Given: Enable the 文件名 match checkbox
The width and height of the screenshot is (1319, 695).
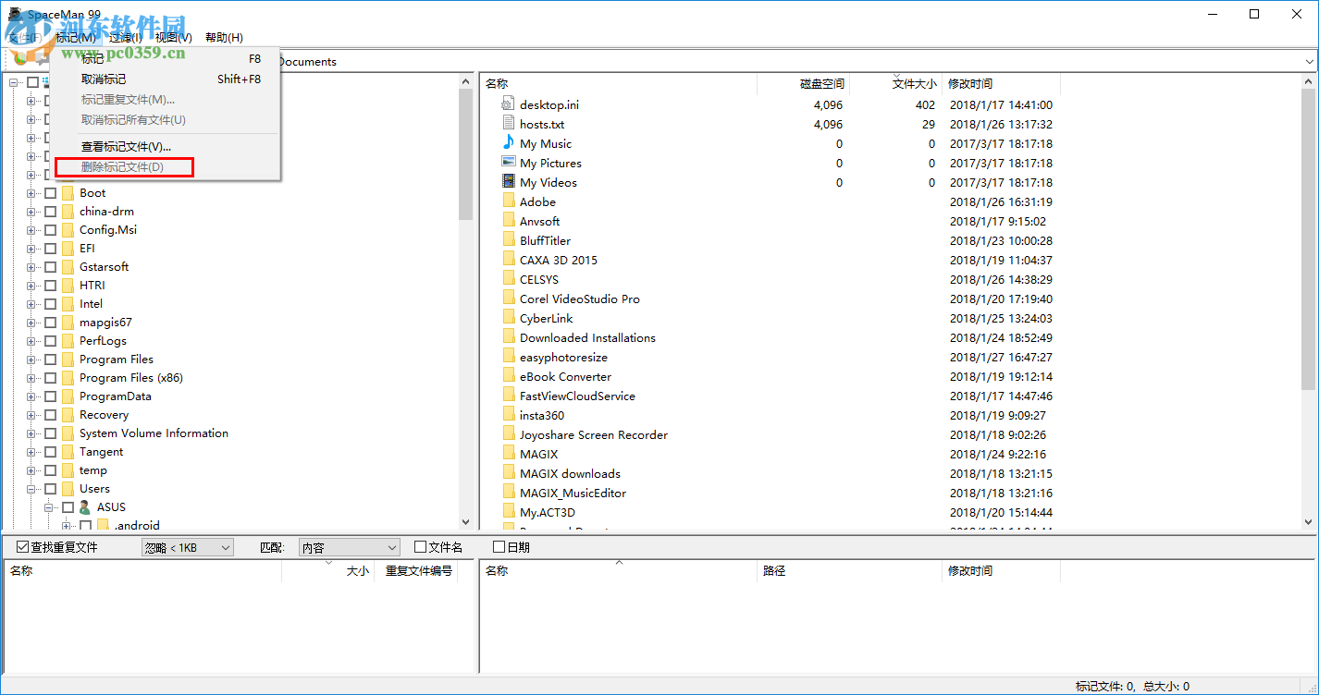Looking at the screenshot, I should (x=420, y=547).
